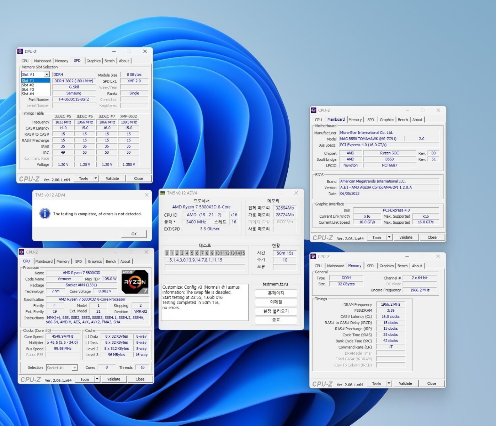
Task: Click Validate in SPD CPU-Z window
Action: point(112,179)
